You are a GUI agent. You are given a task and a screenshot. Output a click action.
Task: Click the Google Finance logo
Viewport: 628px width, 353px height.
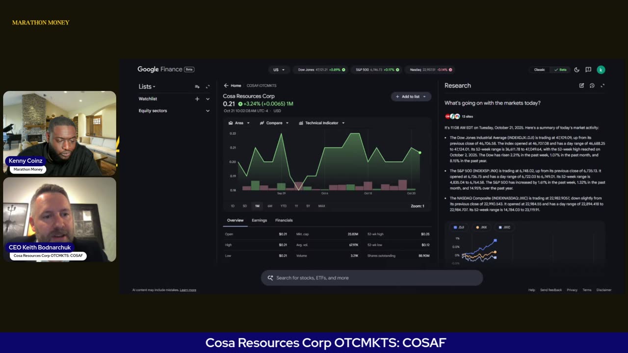(x=166, y=70)
